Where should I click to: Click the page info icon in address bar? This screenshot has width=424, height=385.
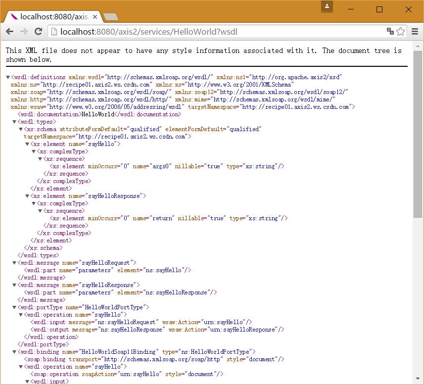(54, 32)
